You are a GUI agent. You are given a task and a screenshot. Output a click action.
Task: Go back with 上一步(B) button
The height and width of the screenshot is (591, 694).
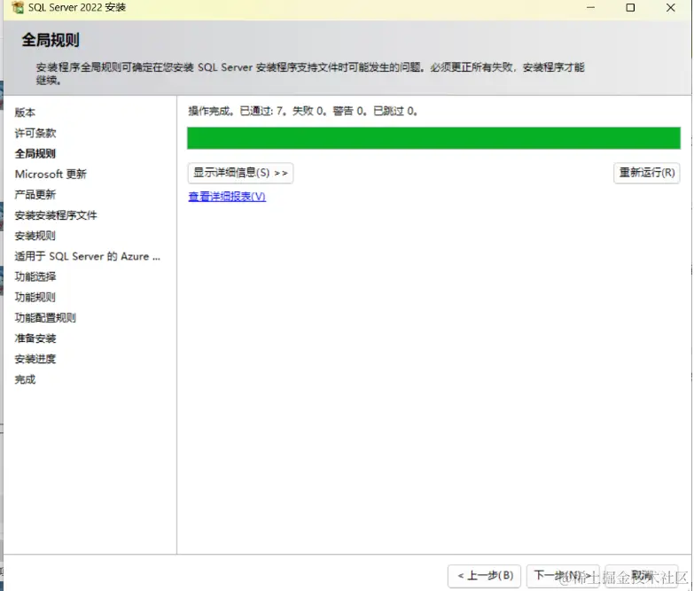tap(484, 576)
